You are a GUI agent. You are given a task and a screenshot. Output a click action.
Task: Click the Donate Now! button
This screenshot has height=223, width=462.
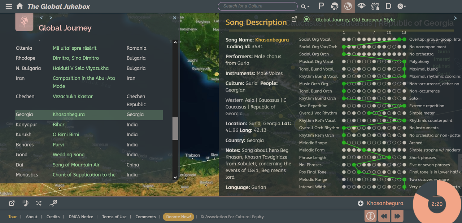(x=178, y=217)
